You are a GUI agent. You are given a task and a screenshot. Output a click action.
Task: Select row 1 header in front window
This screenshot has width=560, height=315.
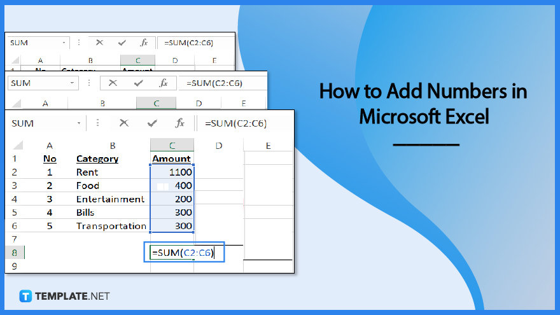(x=14, y=158)
